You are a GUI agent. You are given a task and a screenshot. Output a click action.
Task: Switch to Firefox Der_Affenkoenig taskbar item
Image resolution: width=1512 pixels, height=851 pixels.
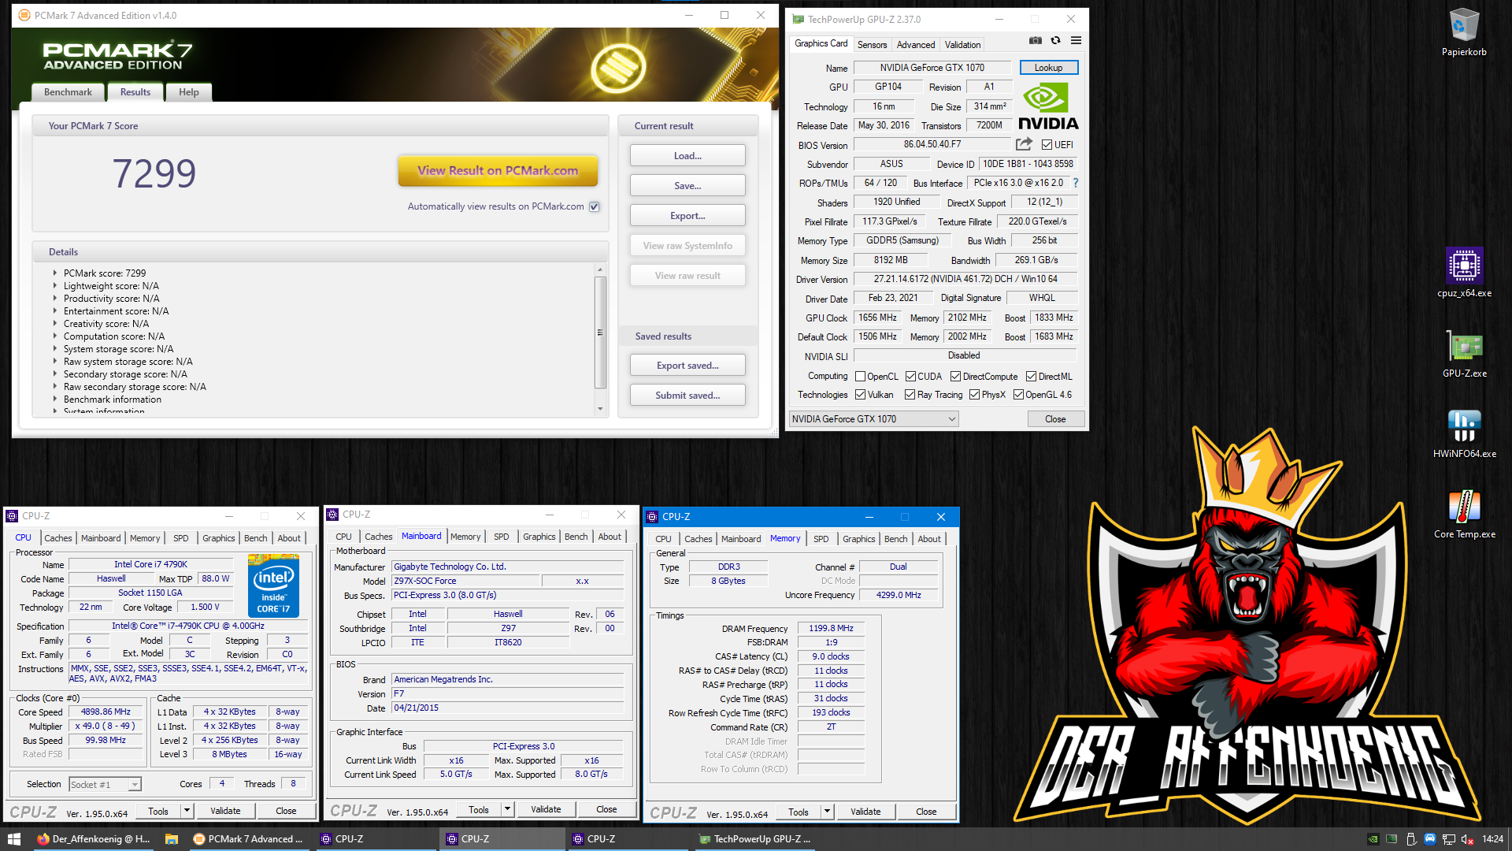(x=93, y=839)
